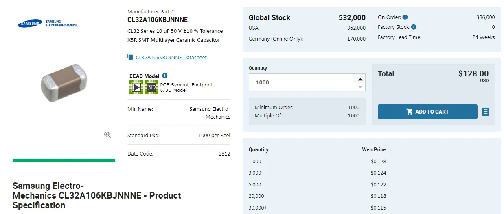Select Factory Lead Time 24 Weeks
Image resolution: width=504 pixels, height=214 pixels.
pos(484,37)
